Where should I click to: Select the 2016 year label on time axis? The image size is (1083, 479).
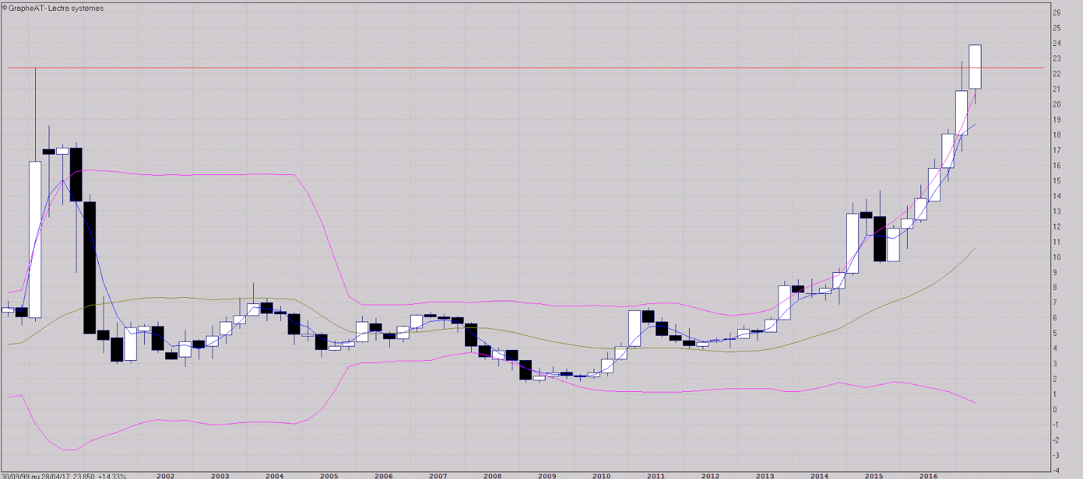(929, 476)
